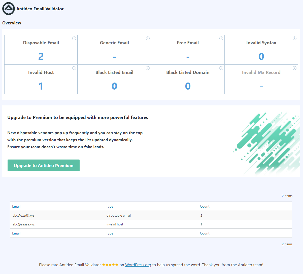Click the Disposable Email count 2
The height and width of the screenshot is (274, 303).
coord(41,56)
